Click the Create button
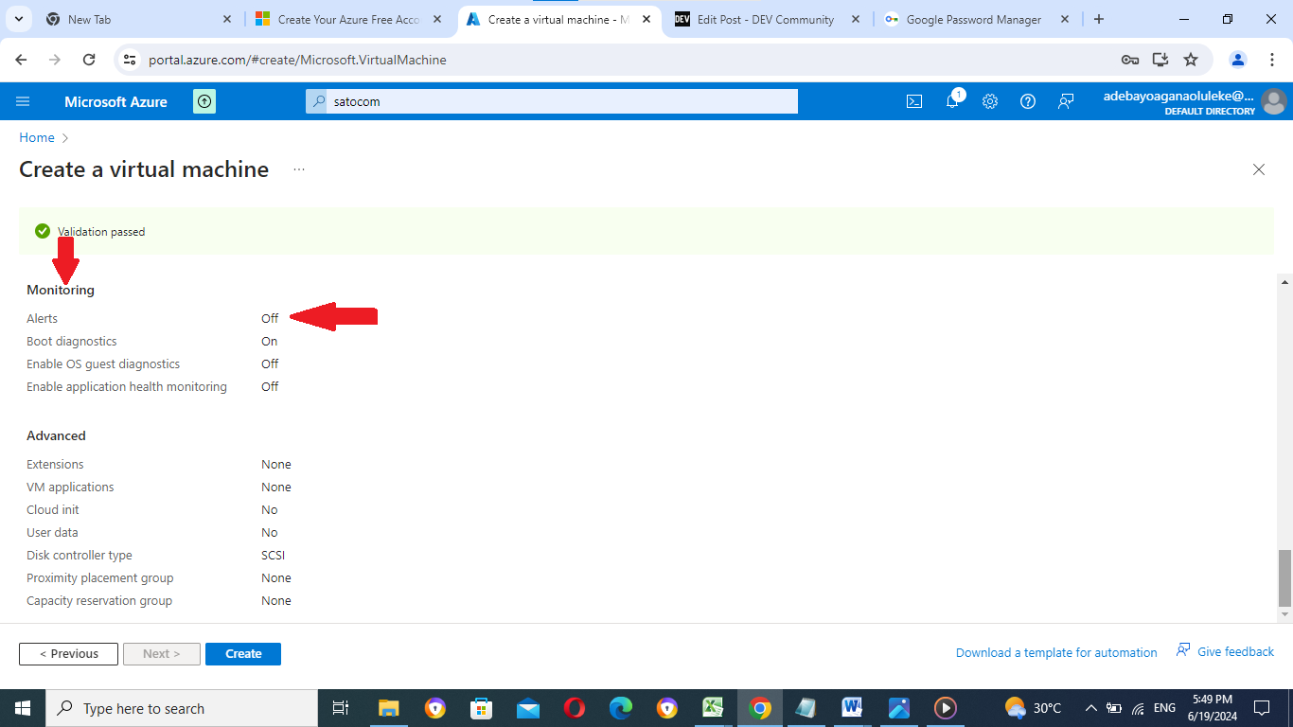This screenshot has height=727, width=1293. 243,654
